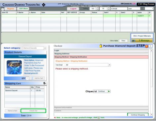Screen dimensions: 156x121
Task: Click the F-Name column header
Action: click(x=23, y=12)
